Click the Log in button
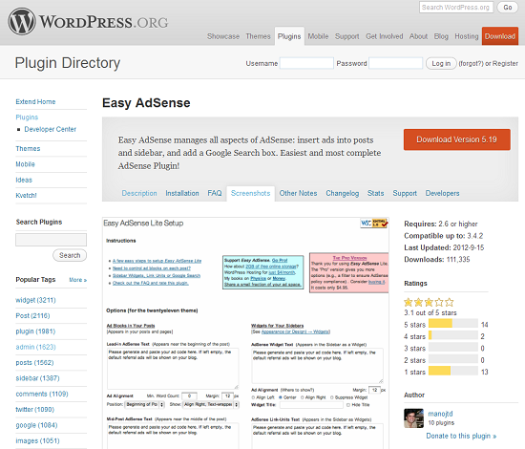The width and height of the screenshot is (525, 449). pyautogui.click(x=441, y=64)
